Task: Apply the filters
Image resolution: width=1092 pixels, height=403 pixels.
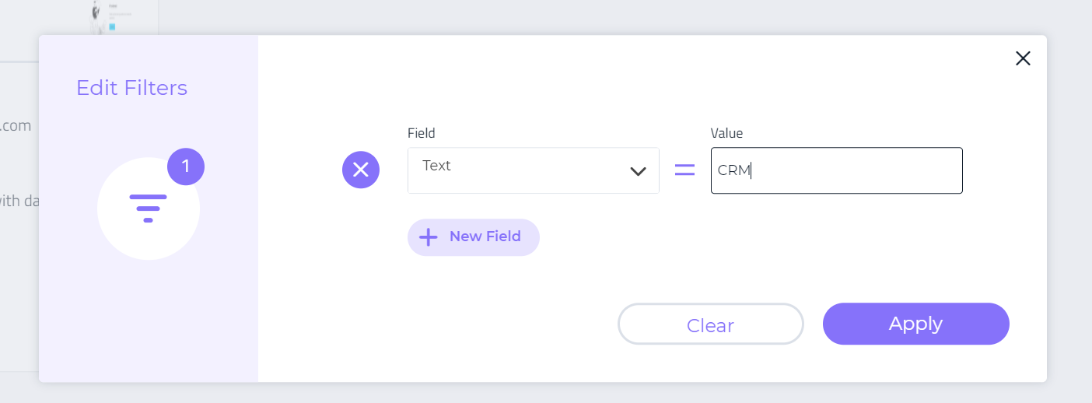Action: click(915, 324)
